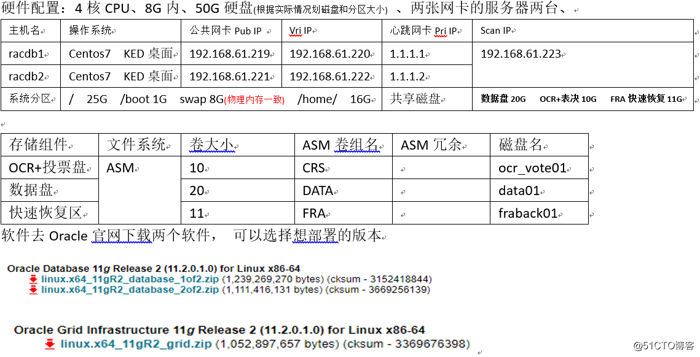Click the 系统分区 cell
The width and height of the screenshot is (700, 357).
[x=29, y=99]
